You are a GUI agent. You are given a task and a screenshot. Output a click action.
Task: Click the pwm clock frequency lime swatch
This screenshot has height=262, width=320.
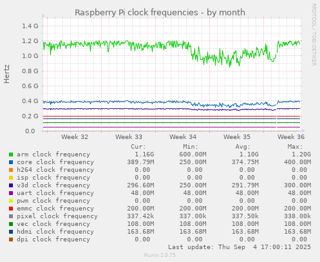point(11,201)
